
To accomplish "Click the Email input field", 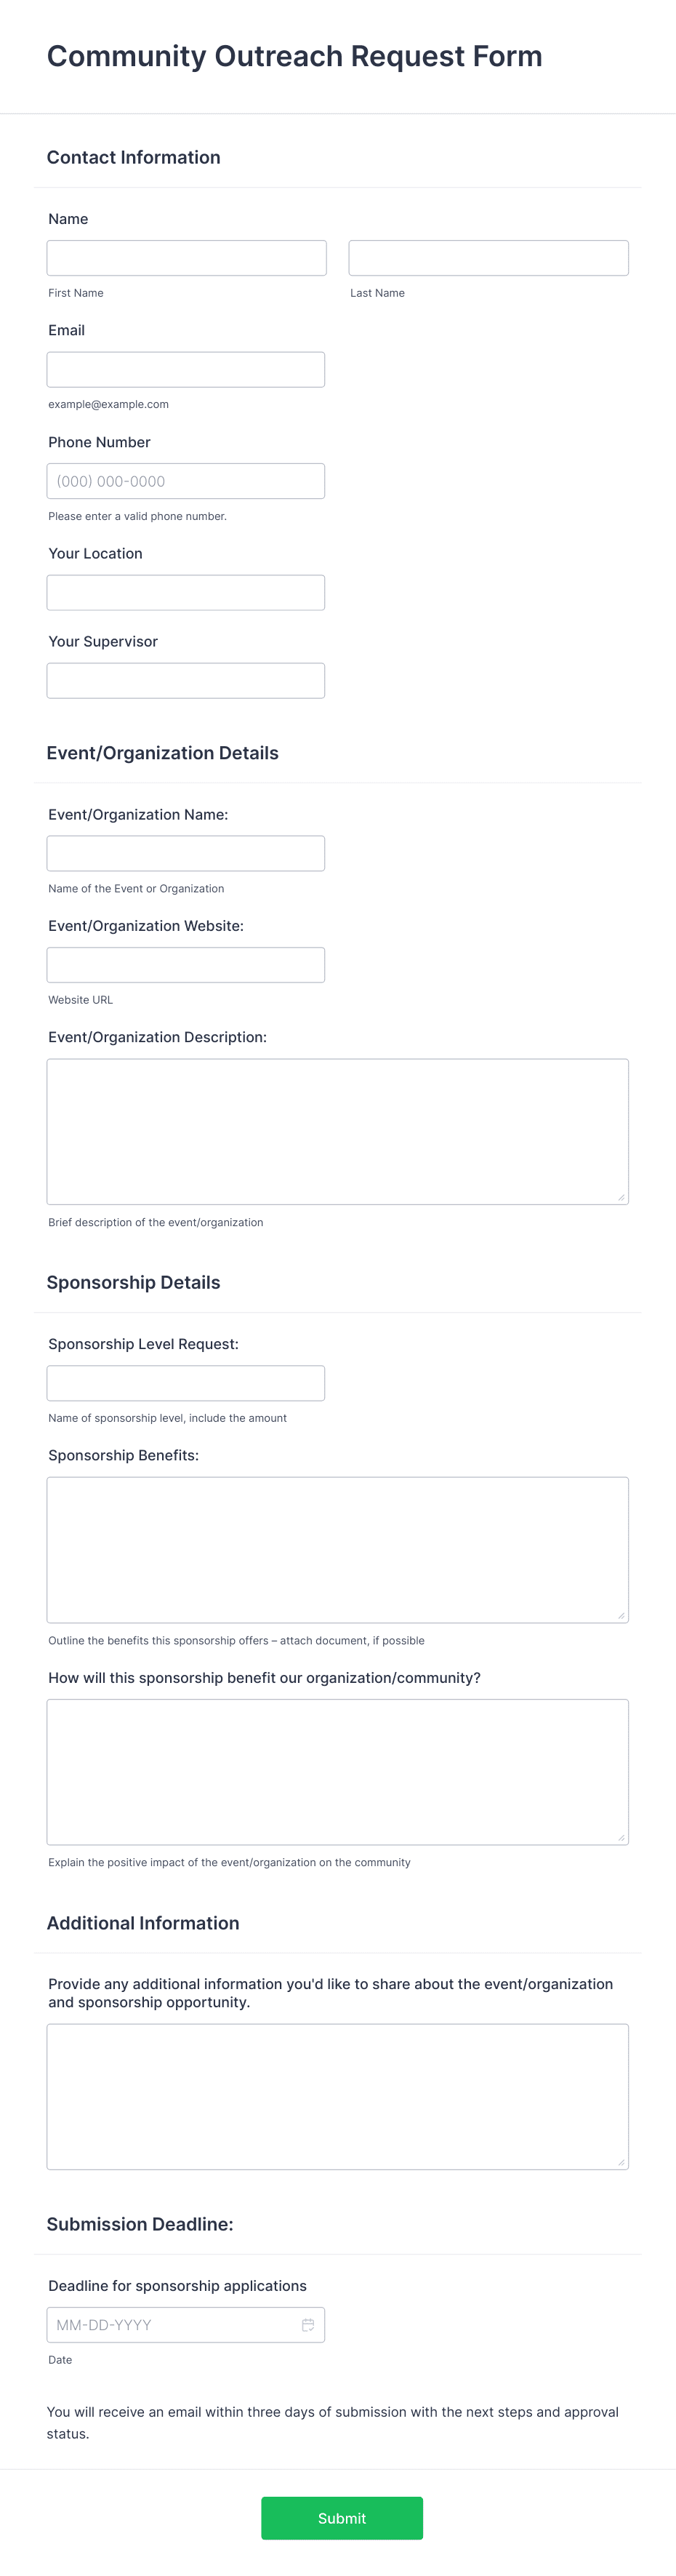I will (x=186, y=368).
